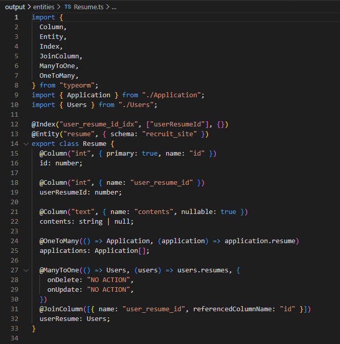Click 'applications: Application[];' on line 25
This screenshot has height=344, width=340.
coord(95,251)
